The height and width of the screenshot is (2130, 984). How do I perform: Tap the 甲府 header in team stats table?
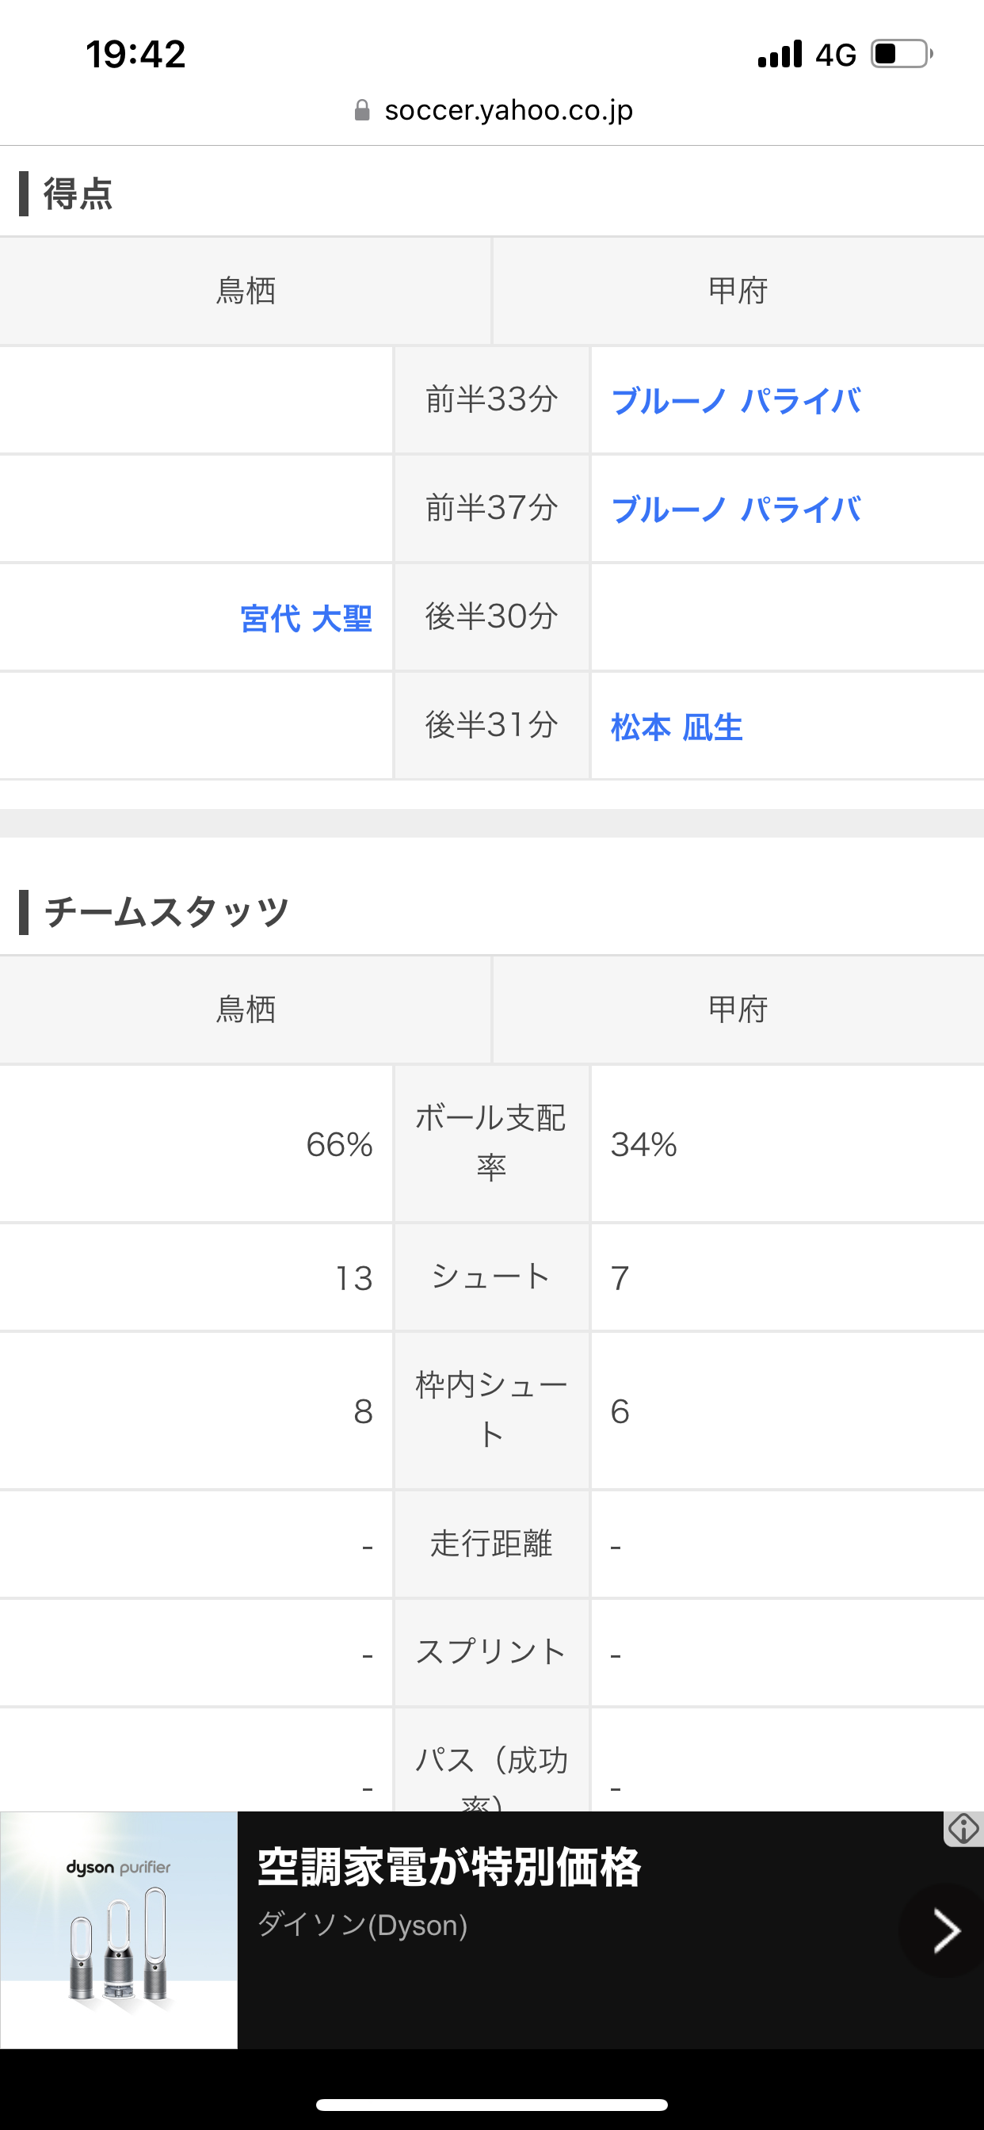click(738, 1010)
